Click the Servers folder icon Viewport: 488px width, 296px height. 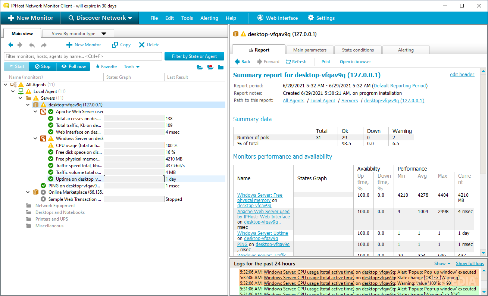28,98
